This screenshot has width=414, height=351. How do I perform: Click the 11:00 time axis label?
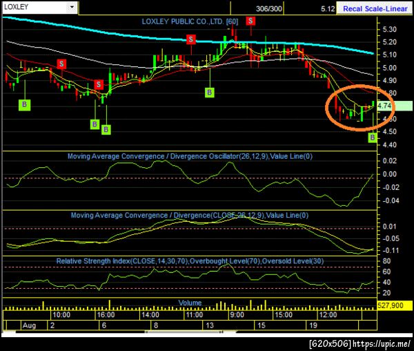195,315
